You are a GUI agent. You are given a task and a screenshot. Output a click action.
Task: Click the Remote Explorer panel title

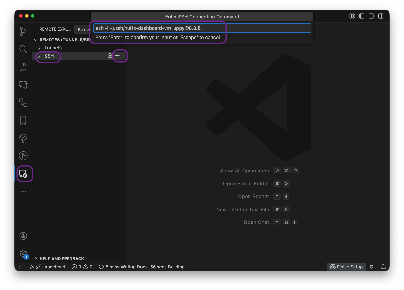(x=55, y=29)
